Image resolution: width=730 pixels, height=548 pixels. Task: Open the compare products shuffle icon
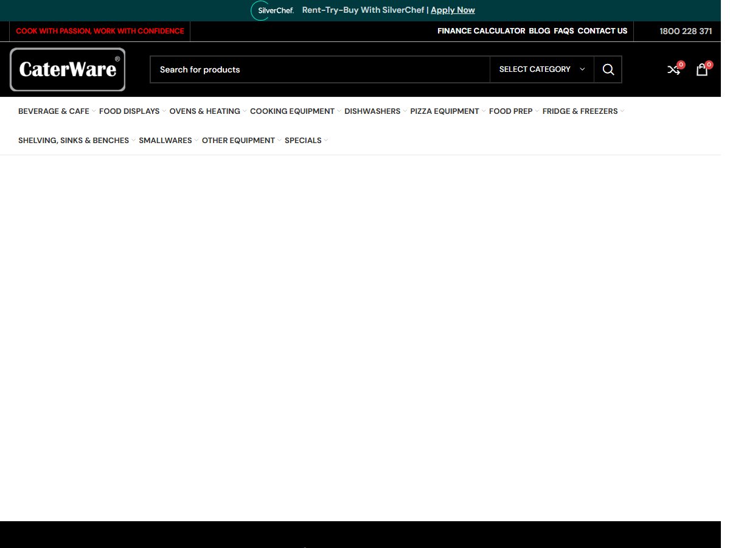[673, 69]
